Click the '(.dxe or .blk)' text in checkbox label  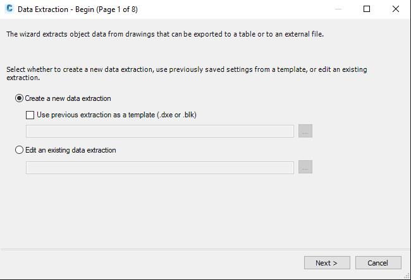[176, 115]
